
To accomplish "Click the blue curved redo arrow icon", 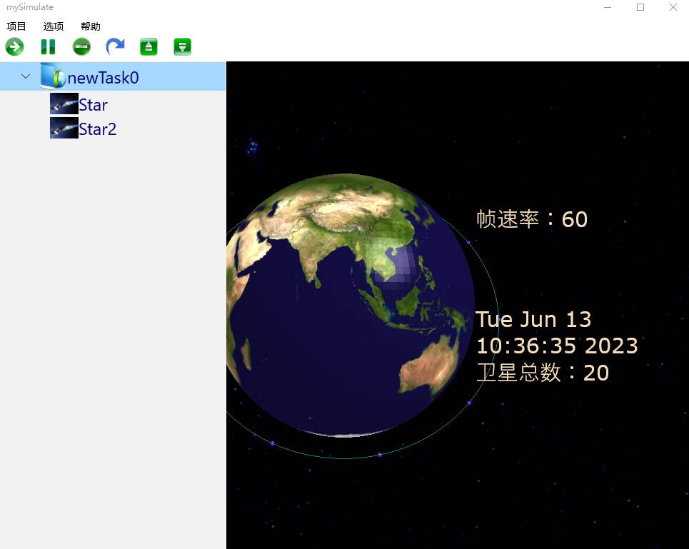I will (x=115, y=47).
